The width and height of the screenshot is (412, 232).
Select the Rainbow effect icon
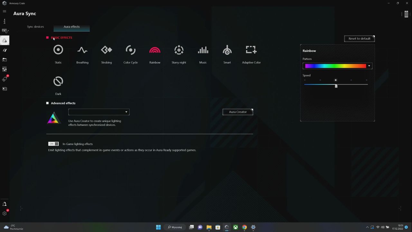[x=155, y=50]
